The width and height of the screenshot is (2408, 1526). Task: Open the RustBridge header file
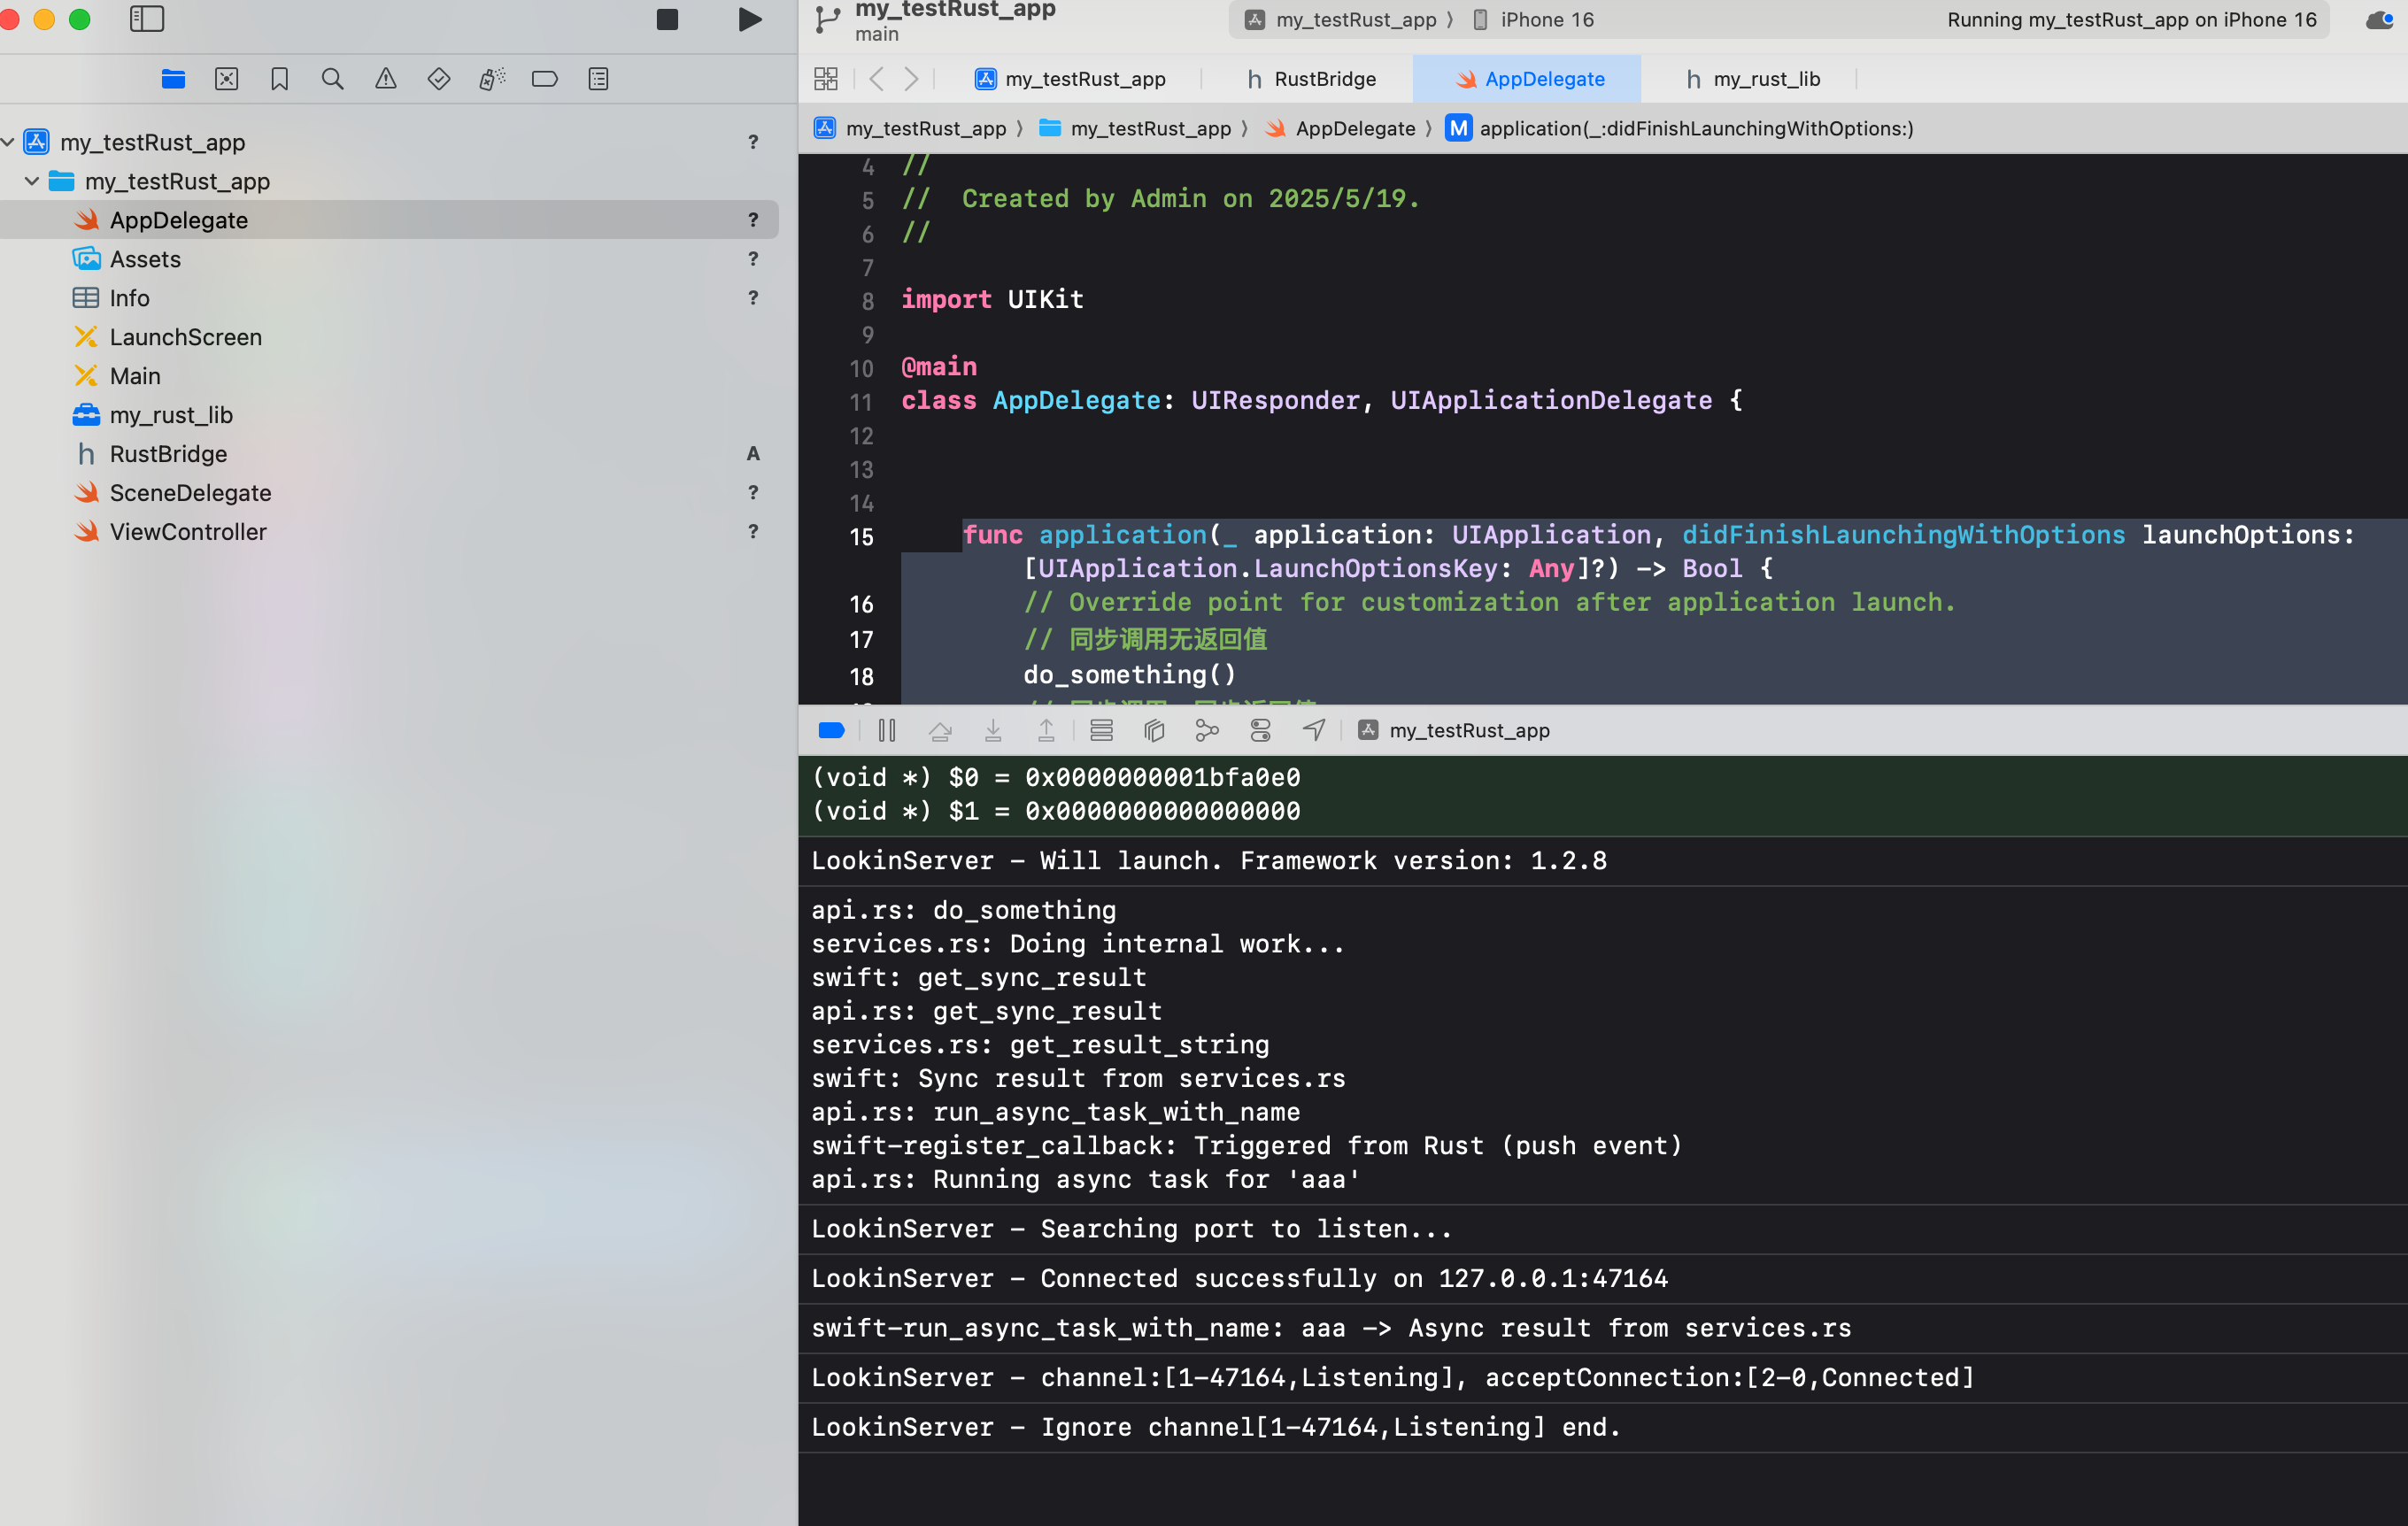(x=389, y=454)
